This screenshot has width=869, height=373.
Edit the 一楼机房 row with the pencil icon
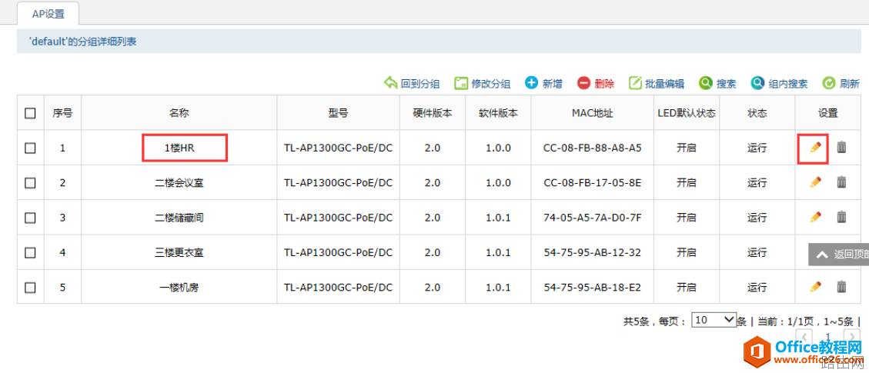[814, 287]
